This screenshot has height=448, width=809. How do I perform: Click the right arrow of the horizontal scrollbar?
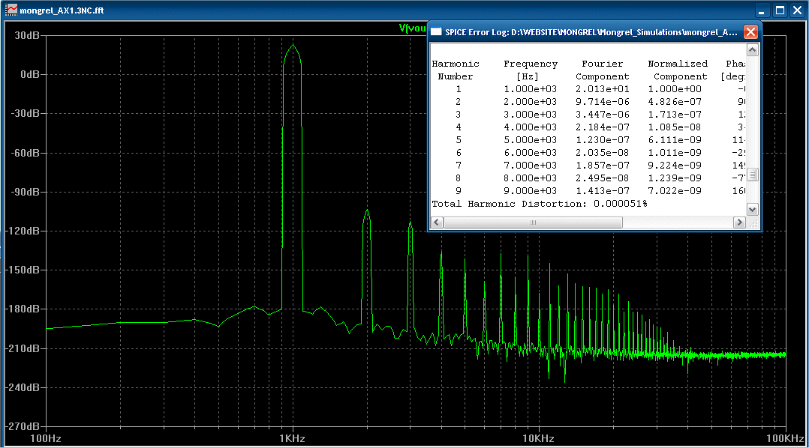739,223
